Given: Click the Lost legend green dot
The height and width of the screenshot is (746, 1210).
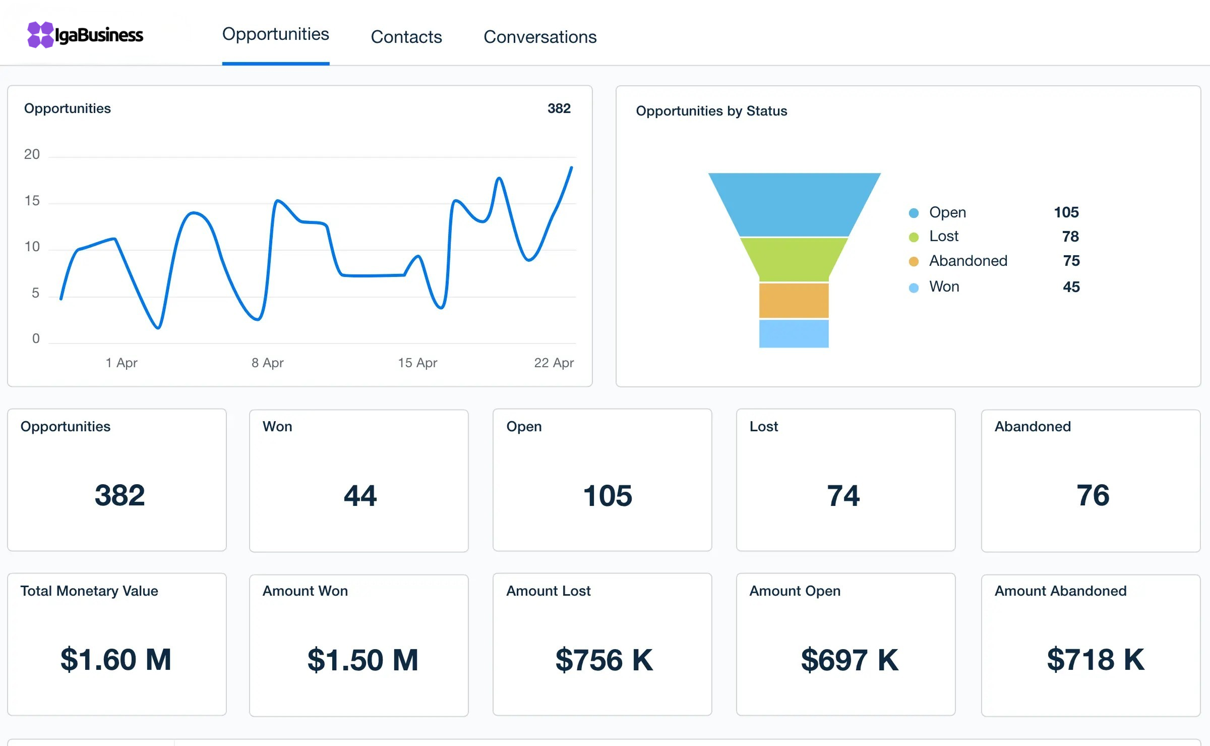Looking at the screenshot, I should click(913, 237).
